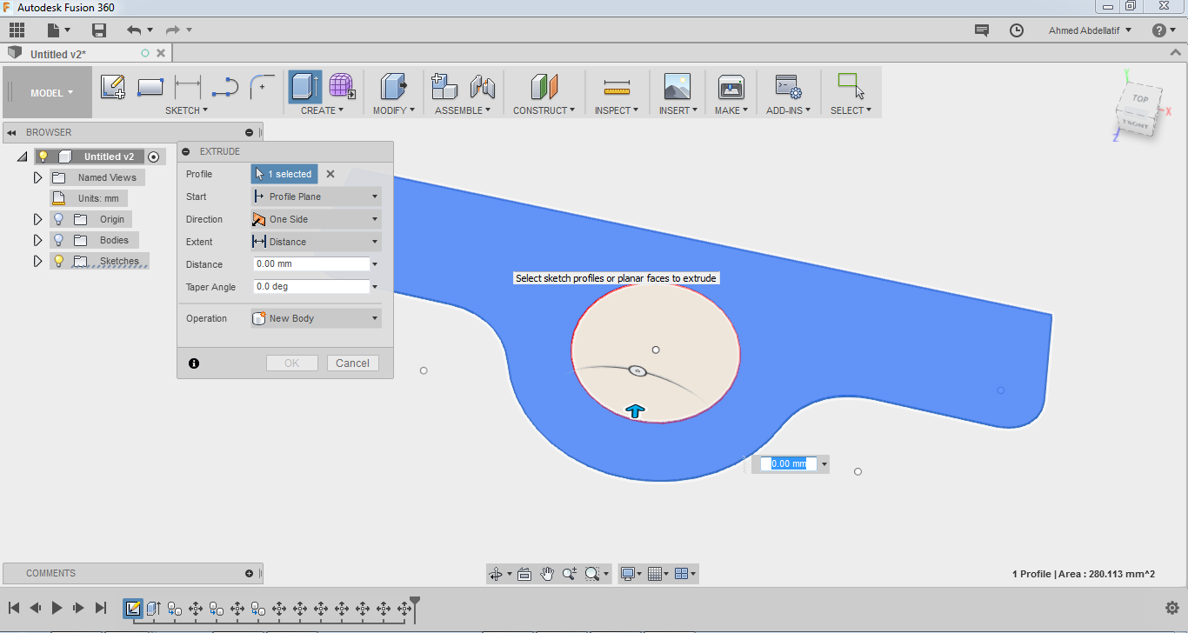
Task: Open the Start Profile Plane dropdown
Action: [x=316, y=197]
